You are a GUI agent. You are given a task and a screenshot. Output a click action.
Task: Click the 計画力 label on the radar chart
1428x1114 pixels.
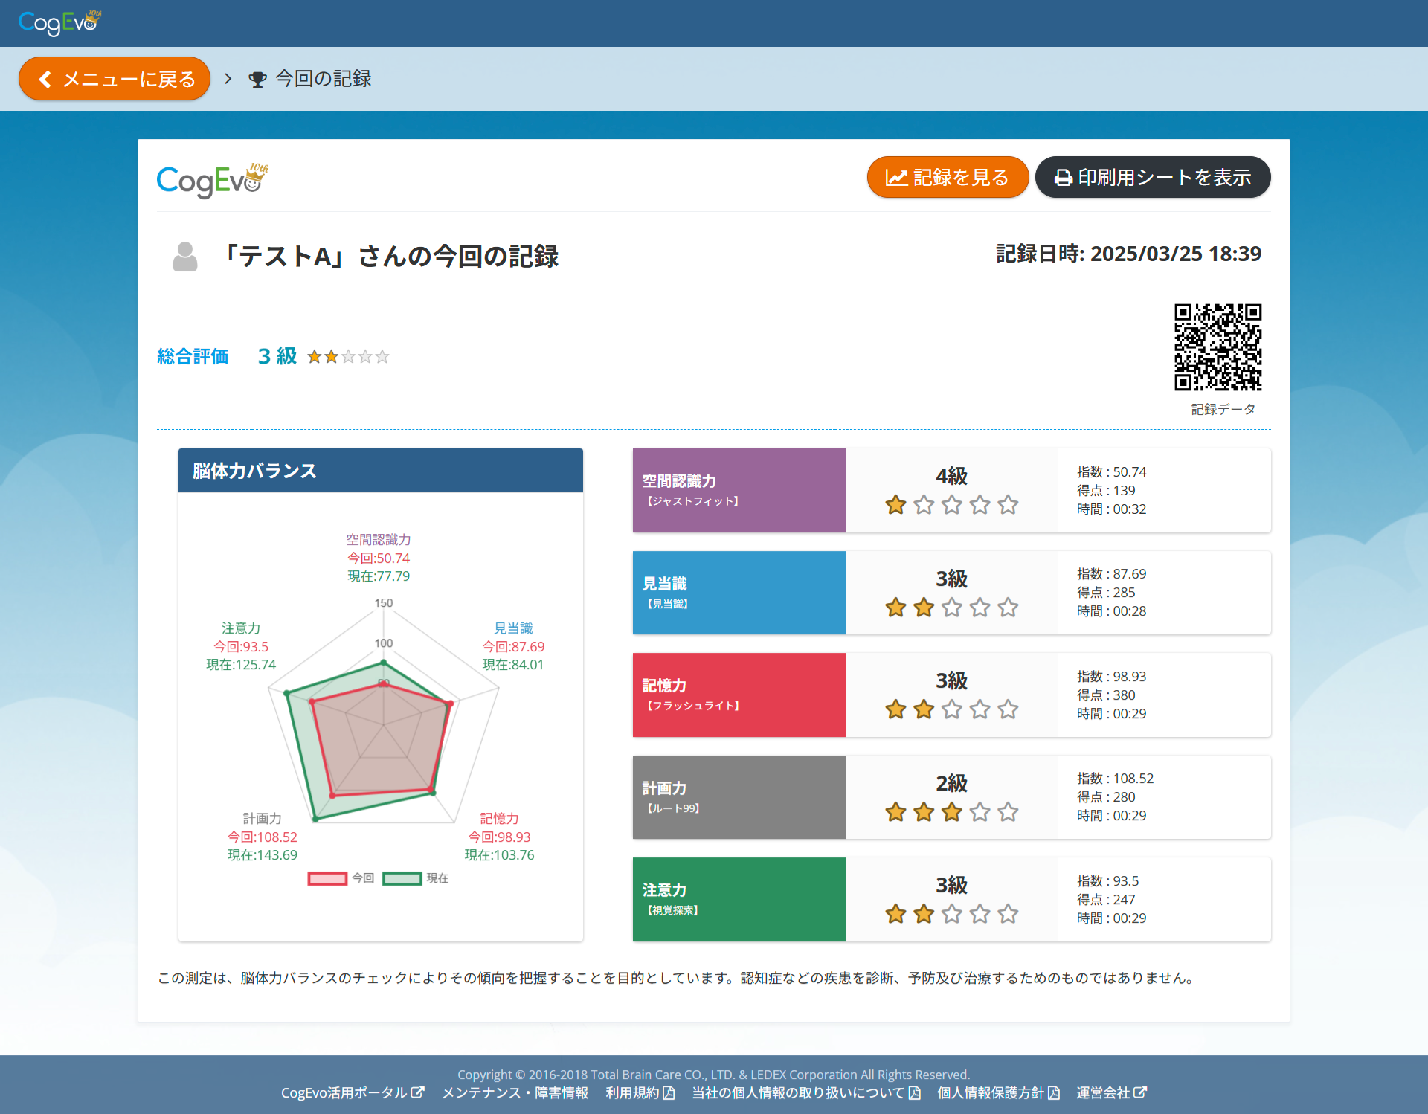[263, 819]
